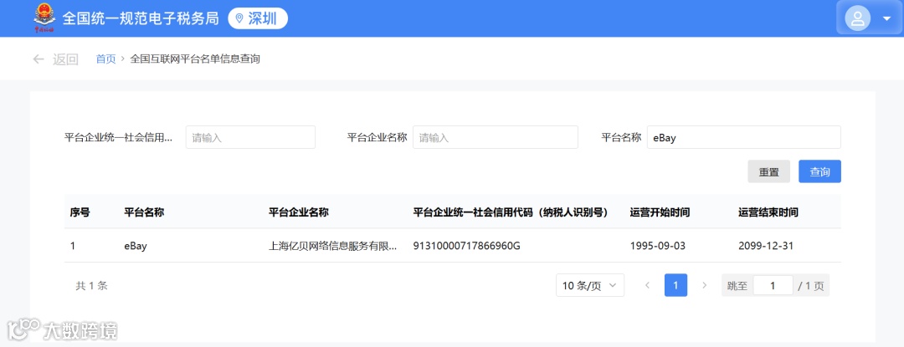Click 平台名称 column header
Viewport: 904px width, 347px height.
click(x=144, y=212)
